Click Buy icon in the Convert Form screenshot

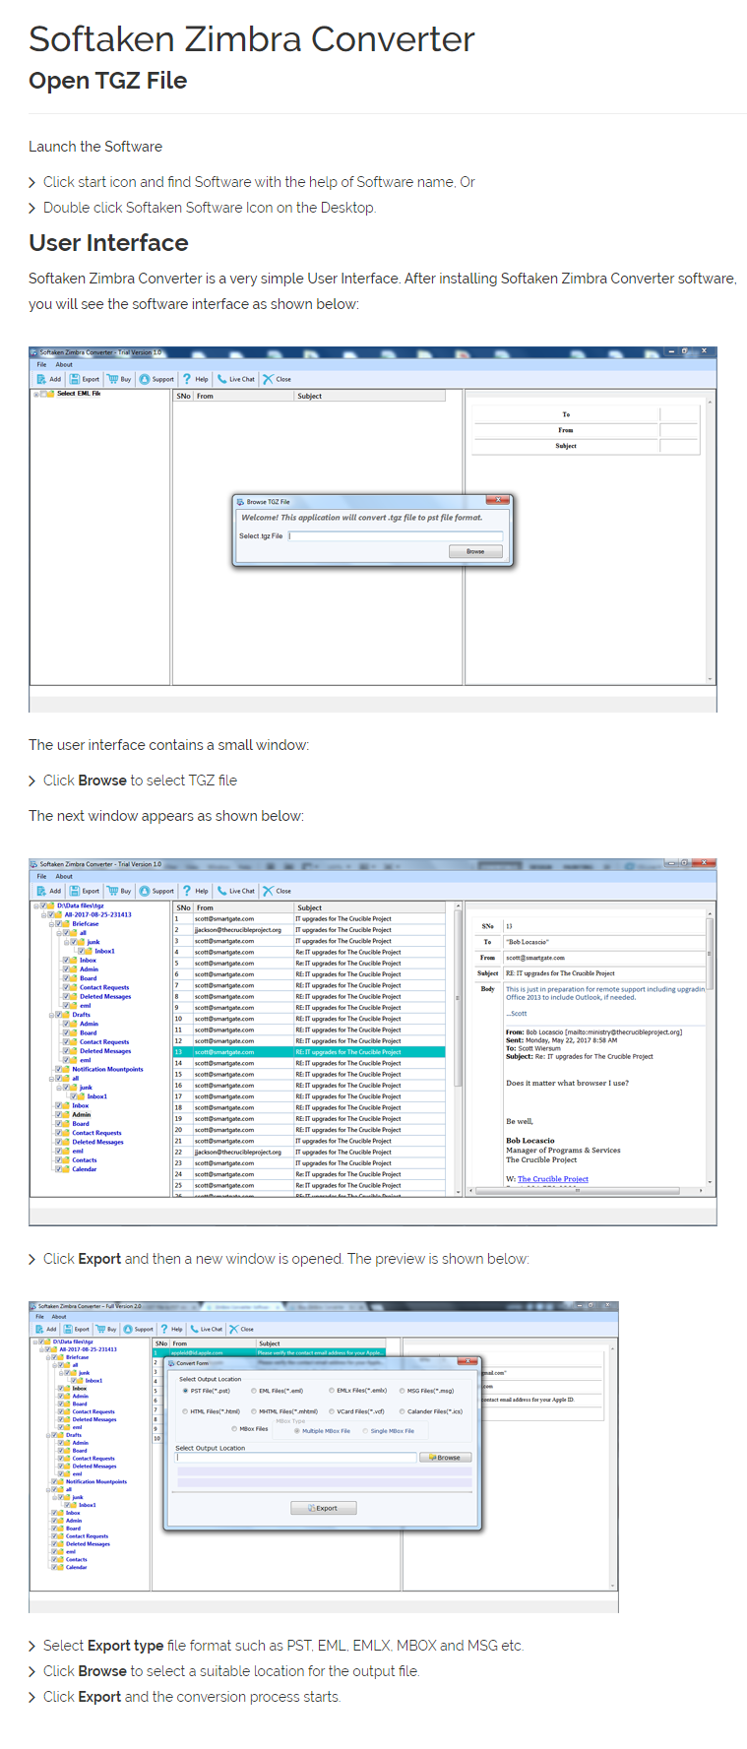click(100, 1329)
